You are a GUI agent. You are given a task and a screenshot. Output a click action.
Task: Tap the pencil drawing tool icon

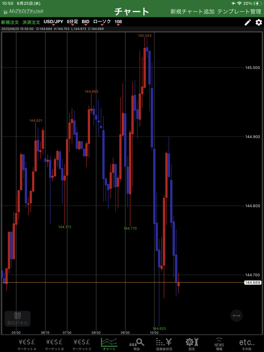[248, 22]
